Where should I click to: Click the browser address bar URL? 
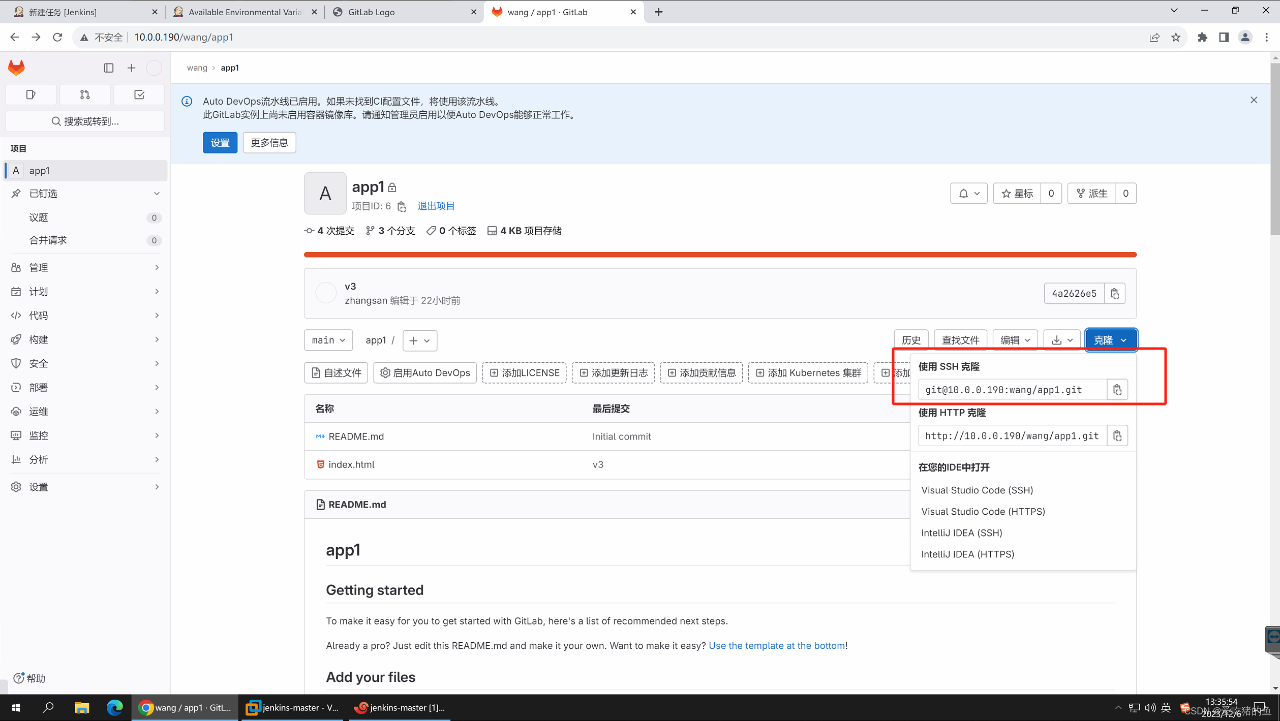tap(184, 37)
